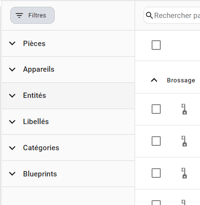This screenshot has height=205, width=200.
Task: Tick the select-all checkbox in header row
Action: pyautogui.click(x=156, y=45)
